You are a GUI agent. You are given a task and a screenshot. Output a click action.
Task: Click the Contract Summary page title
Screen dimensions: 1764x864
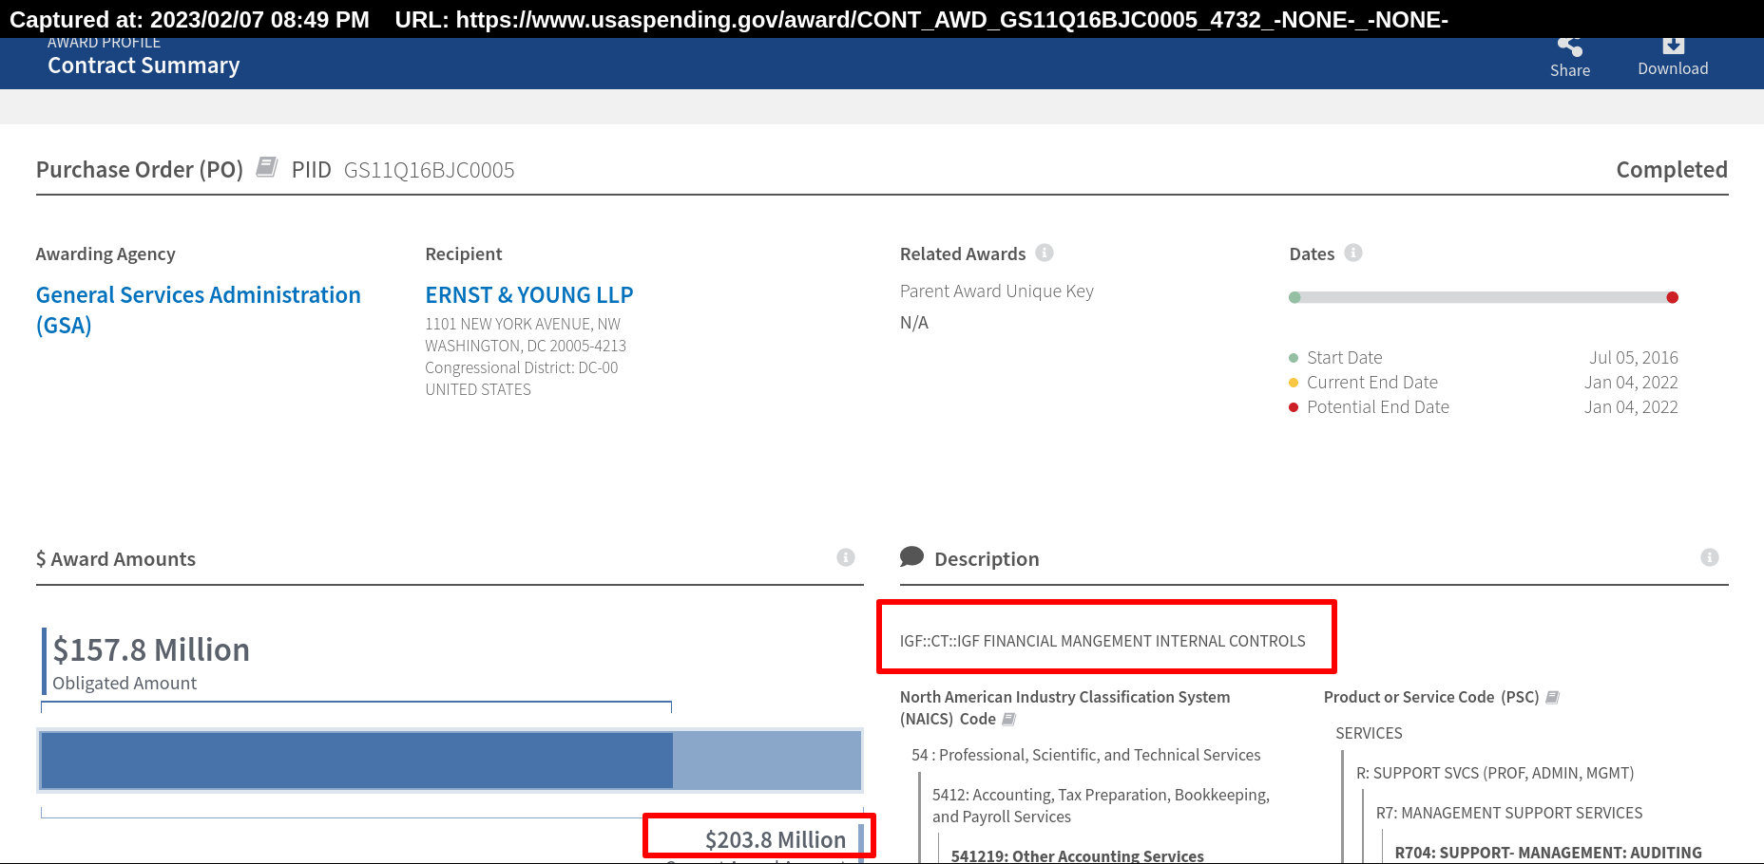[x=144, y=66]
